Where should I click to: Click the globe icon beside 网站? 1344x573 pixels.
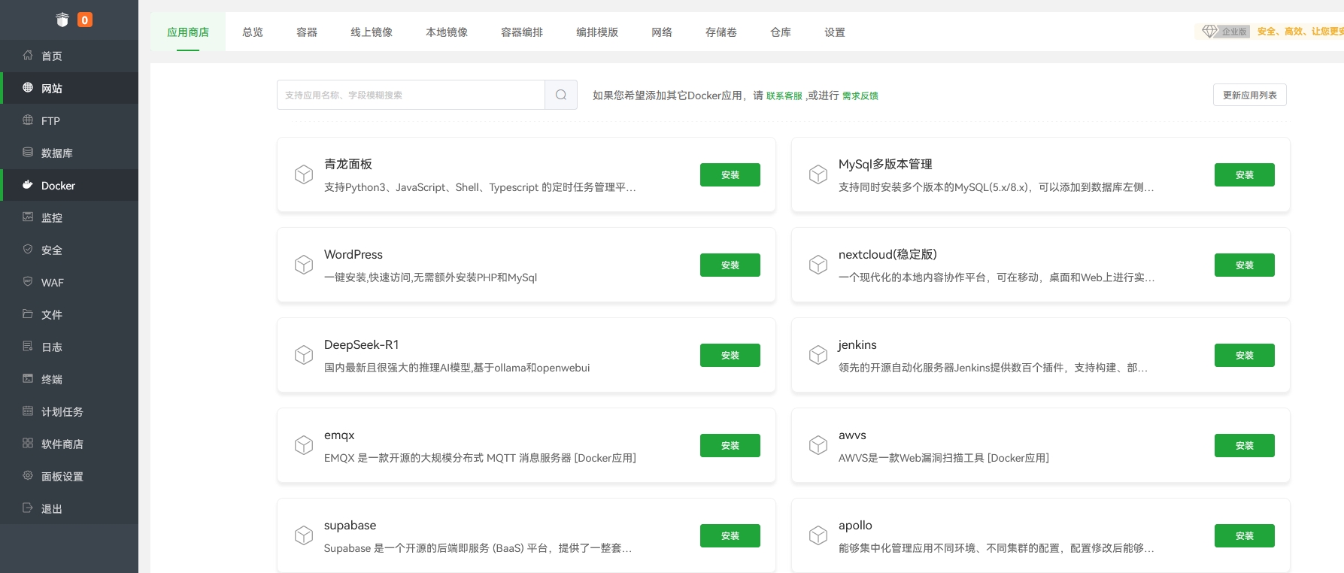pyautogui.click(x=28, y=87)
